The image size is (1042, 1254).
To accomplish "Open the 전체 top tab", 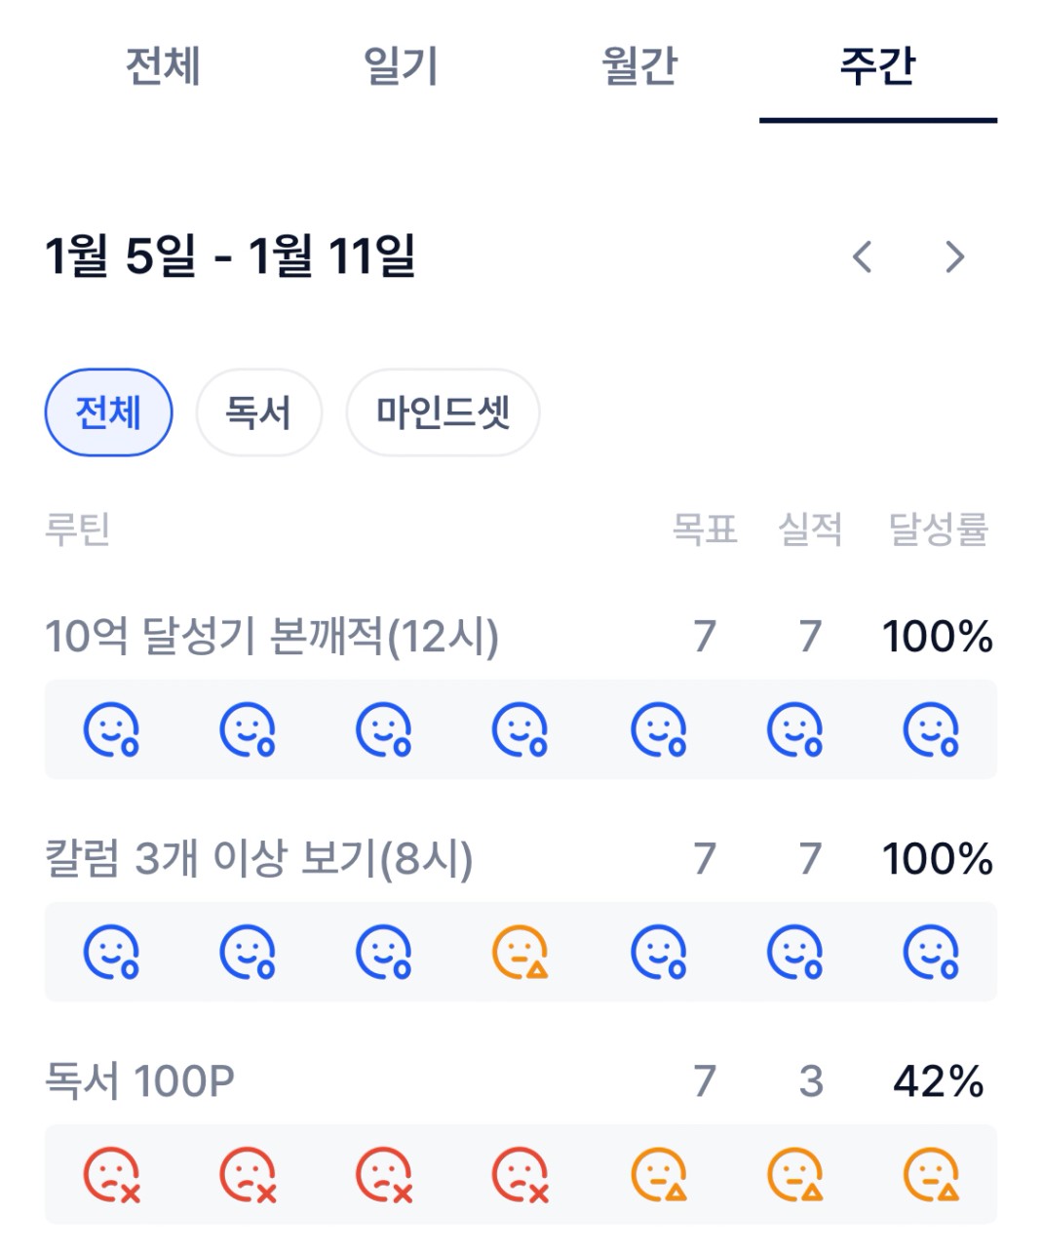I will click(x=163, y=66).
